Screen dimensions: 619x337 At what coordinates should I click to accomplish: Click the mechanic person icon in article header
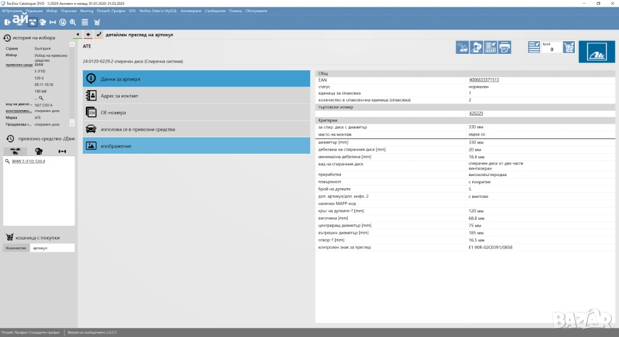coord(476,47)
